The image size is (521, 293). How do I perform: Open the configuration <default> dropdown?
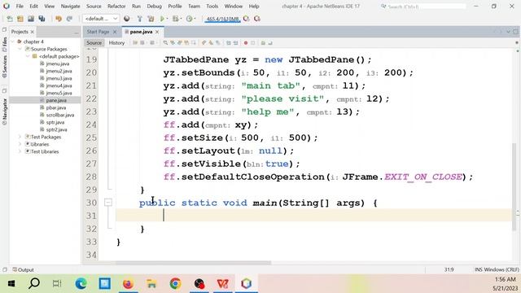tap(101, 19)
